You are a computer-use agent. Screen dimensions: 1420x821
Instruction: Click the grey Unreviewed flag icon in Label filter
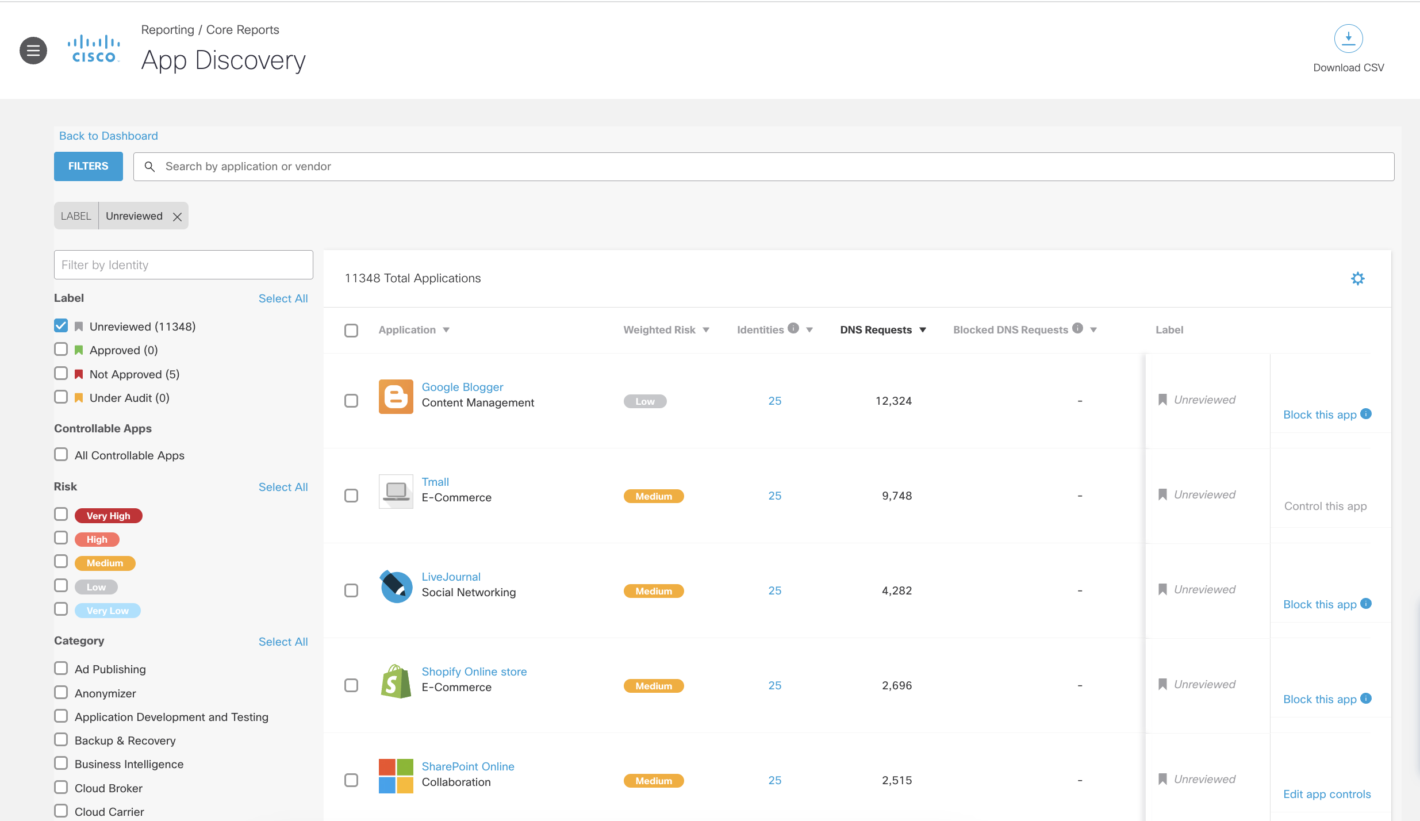coord(79,327)
